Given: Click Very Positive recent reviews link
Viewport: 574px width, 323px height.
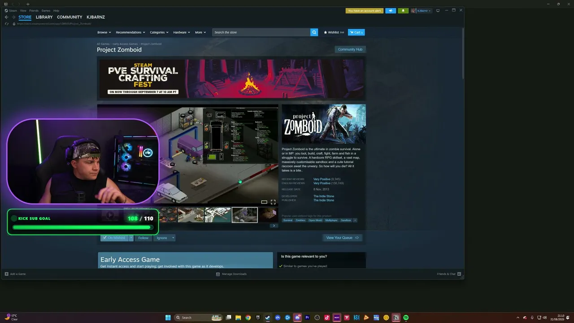Looking at the screenshot, I should tap(322, 179).
